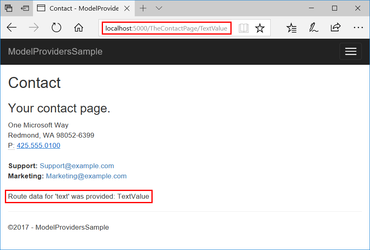Call the 425.555.0100 phone link
370x250 pixels.
(38, 145)
